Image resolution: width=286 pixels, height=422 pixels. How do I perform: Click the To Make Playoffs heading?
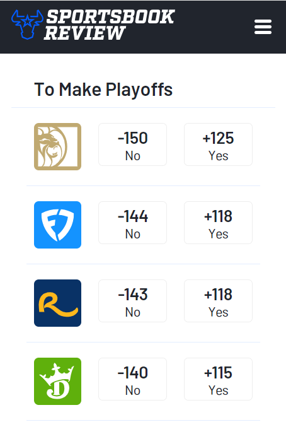(x=103, y=90)
